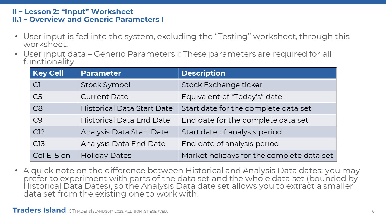Click the "Analysis Data Start Date" cell
The height and width of the screenshot is (217, 386).
[128, 132]
